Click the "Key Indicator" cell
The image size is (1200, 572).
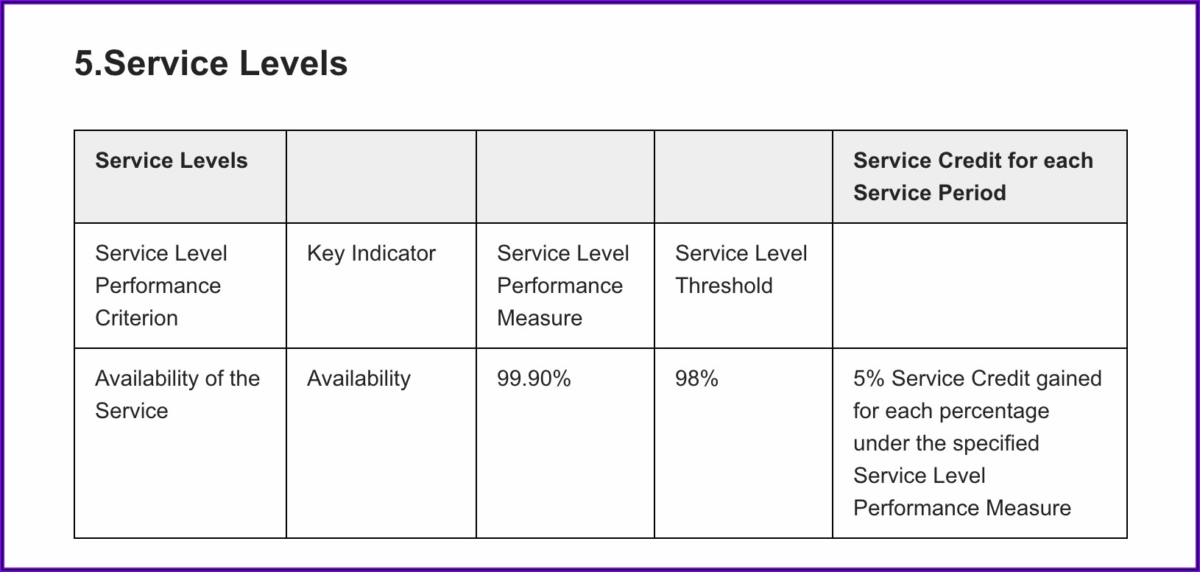tap(371, 254)
